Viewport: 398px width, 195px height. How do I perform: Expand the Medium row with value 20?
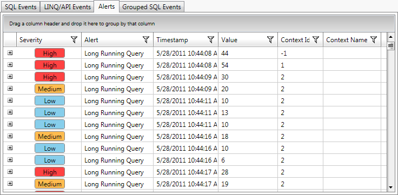coord(10,89)
